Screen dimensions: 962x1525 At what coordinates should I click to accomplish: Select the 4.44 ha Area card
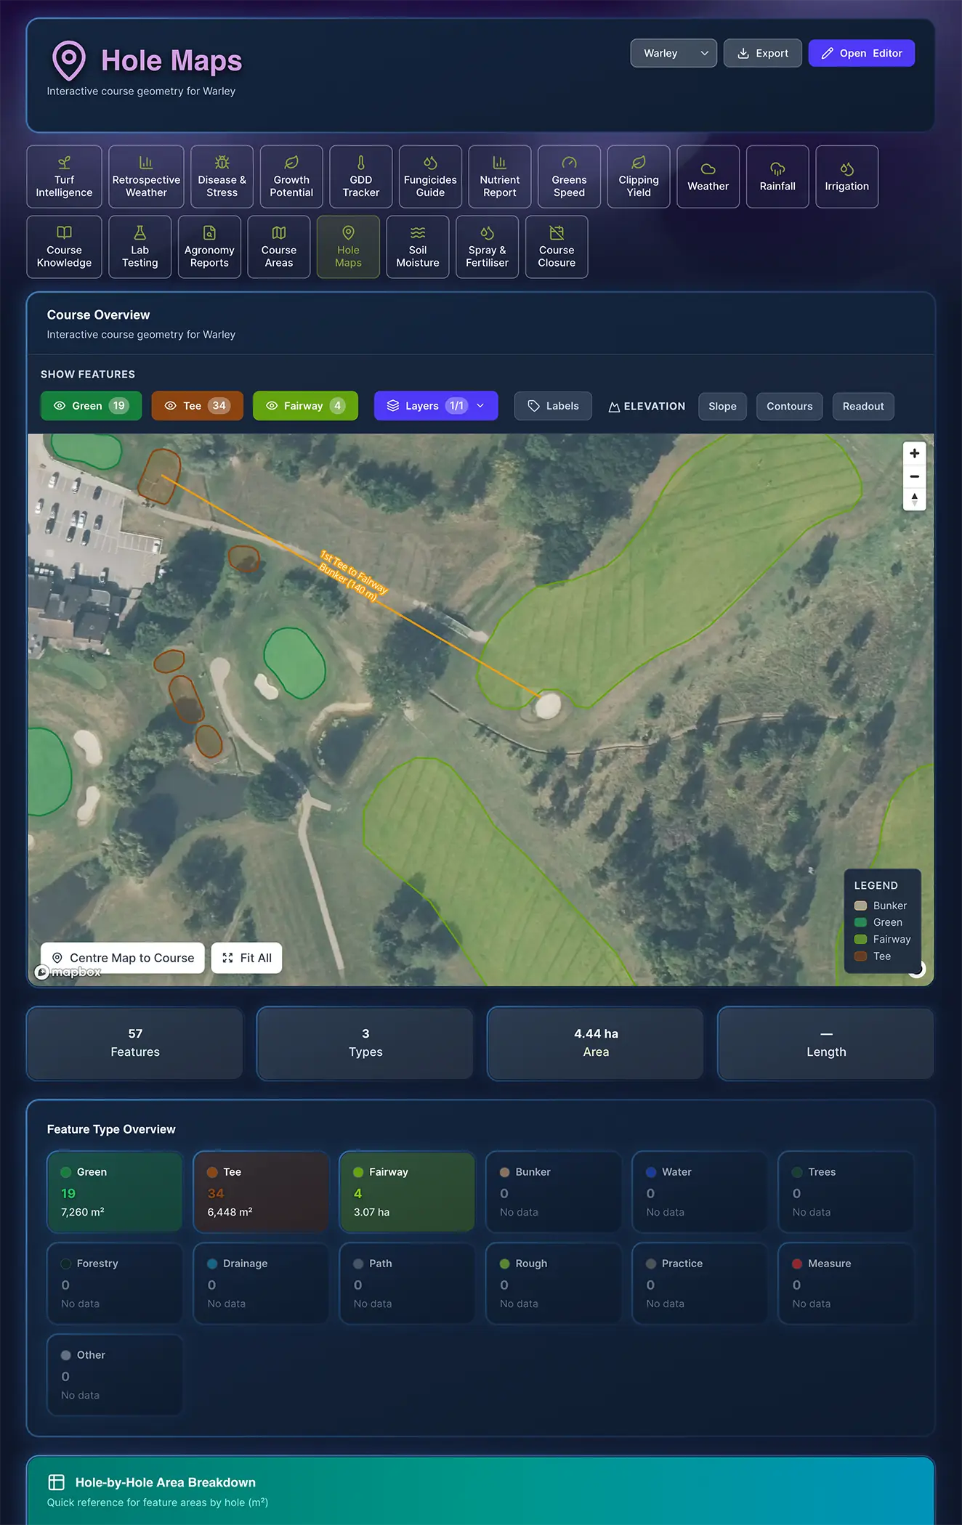[596, 1043]
